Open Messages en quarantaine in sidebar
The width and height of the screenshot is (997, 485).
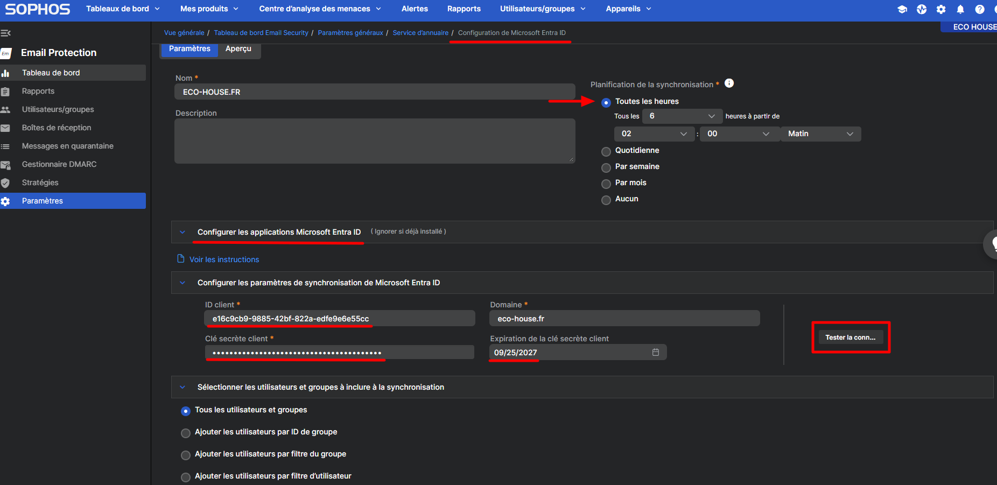tap(68, 146)
